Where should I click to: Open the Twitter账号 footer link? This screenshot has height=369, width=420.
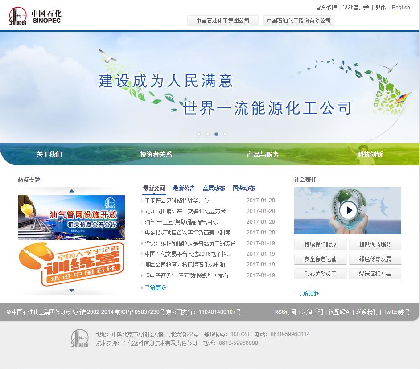click(396, 312)
